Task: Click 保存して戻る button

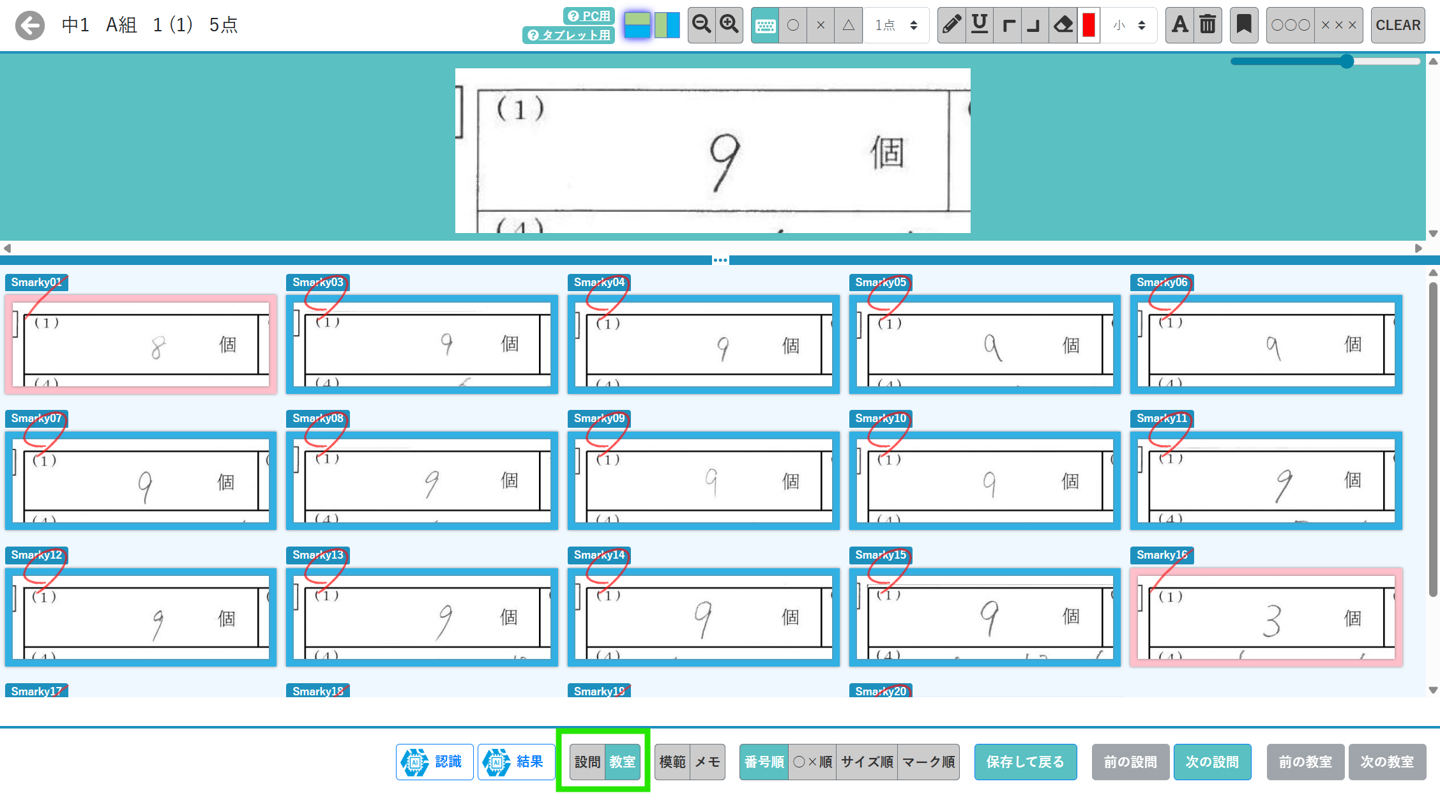Action: (x=1025, y=762)
